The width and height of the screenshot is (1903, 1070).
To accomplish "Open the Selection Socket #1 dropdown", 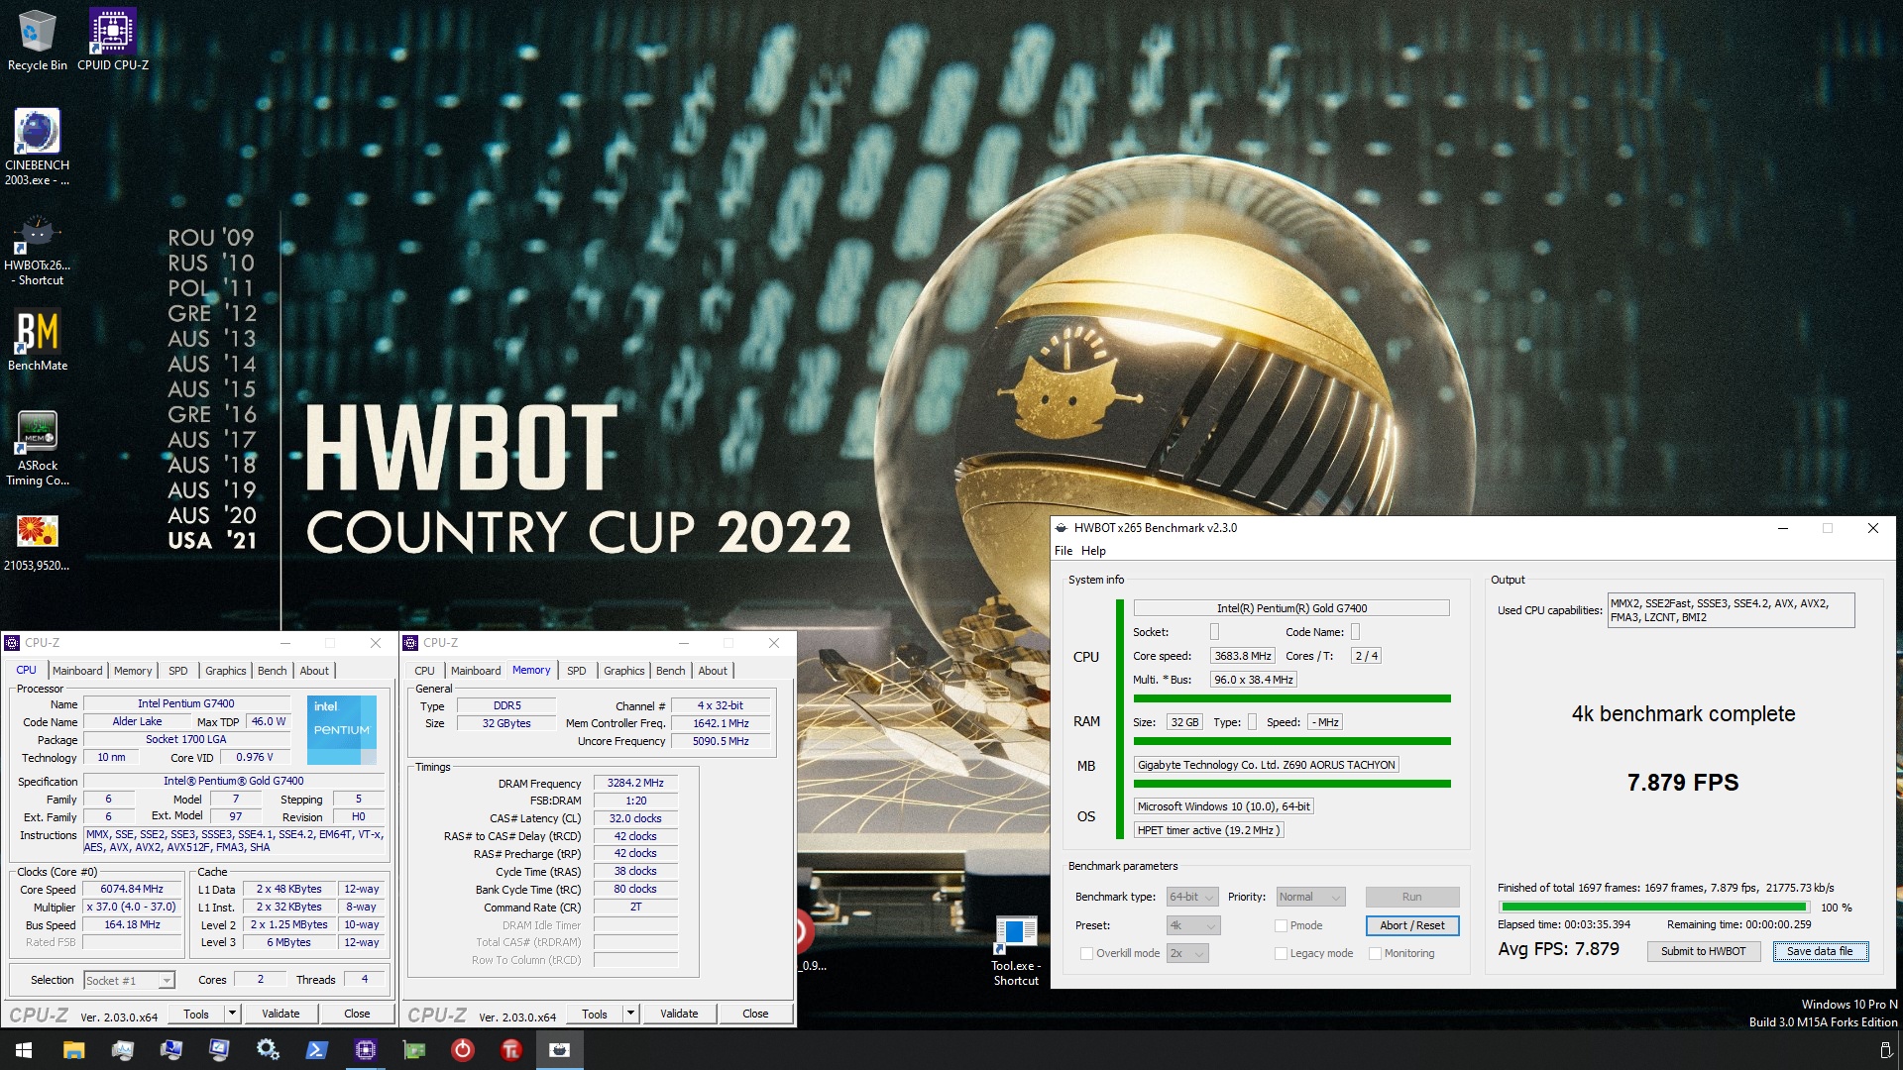I will pyautogui.click(x=129, y=980).
